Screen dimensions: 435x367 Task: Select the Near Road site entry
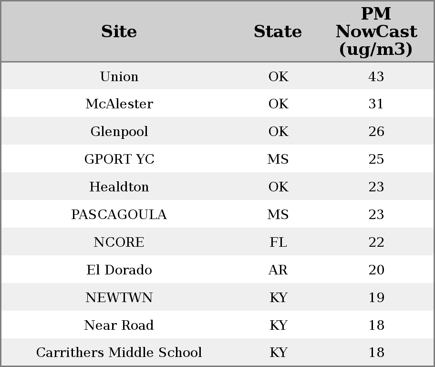[x=119, y=325]
